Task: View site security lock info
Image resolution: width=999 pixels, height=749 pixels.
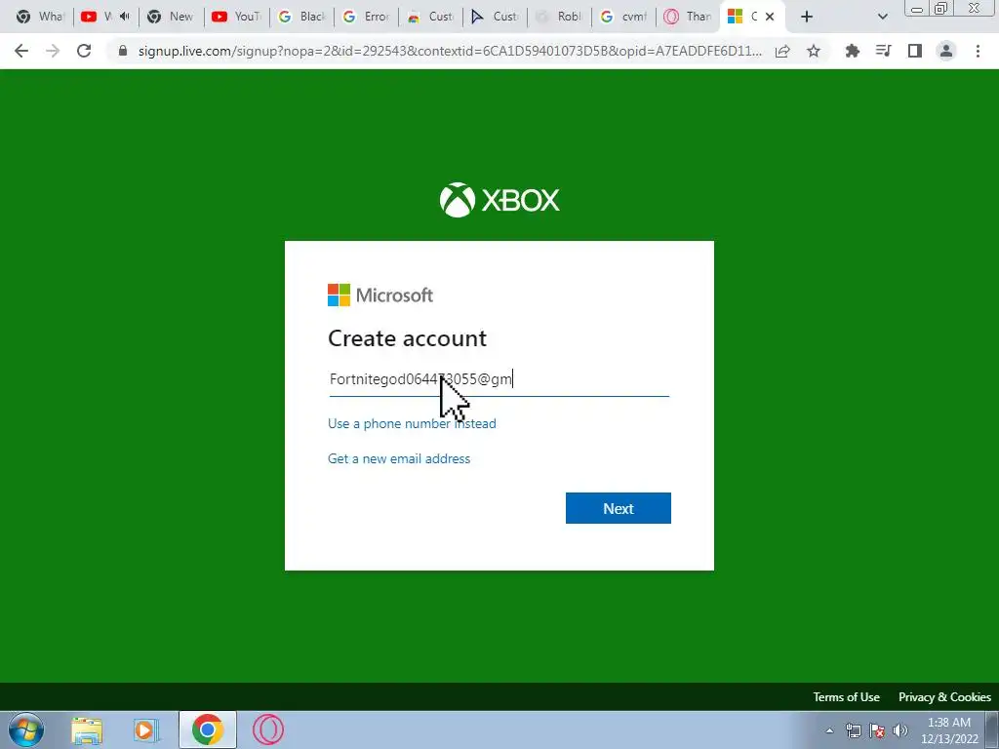Action: tap(123, 51)
